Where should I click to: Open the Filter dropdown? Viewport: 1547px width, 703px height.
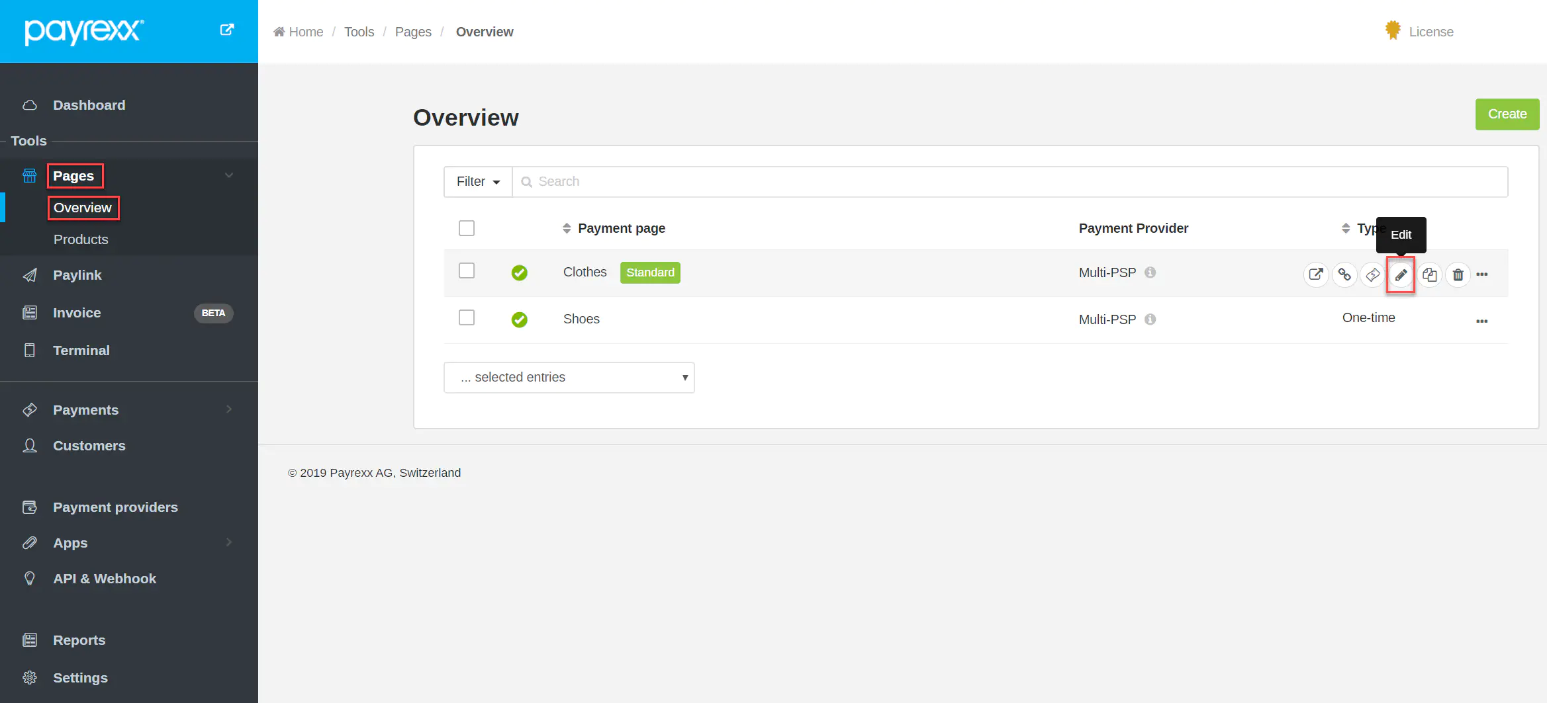pos(478,182)
